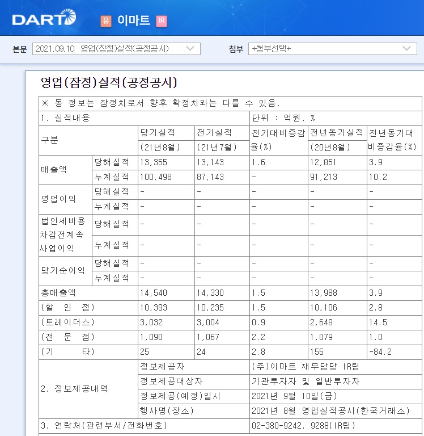Screen dimensions: 424x436
Task: Select specialty store prior-year 1,079
Action: pos(321,337)
